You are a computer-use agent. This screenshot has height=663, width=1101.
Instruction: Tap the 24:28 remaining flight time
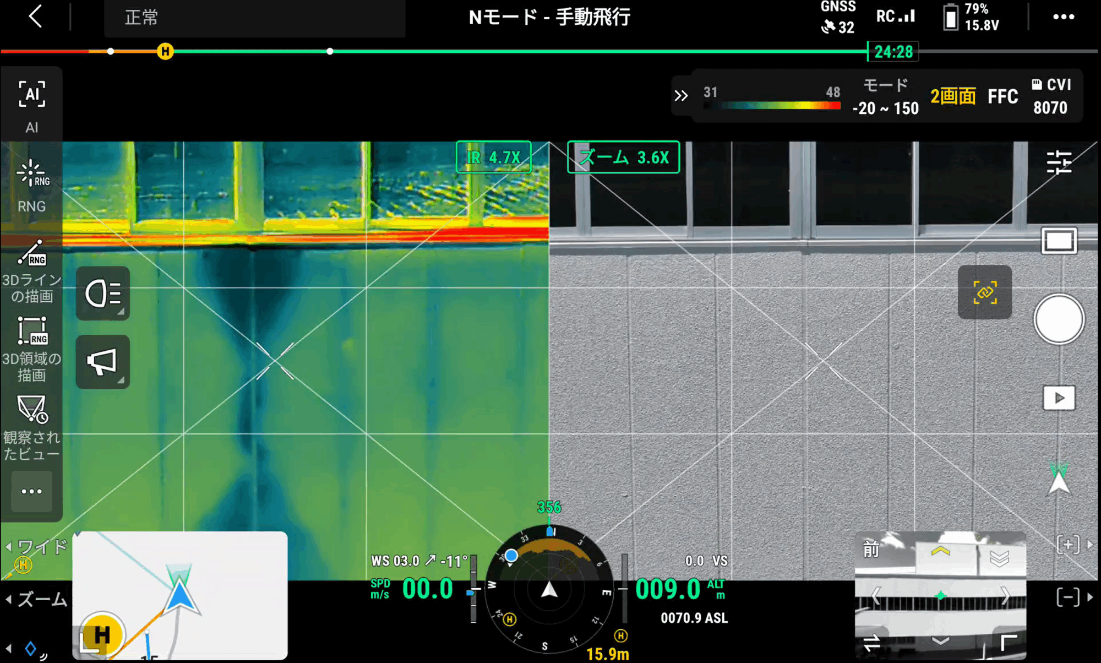click(893, 52)
